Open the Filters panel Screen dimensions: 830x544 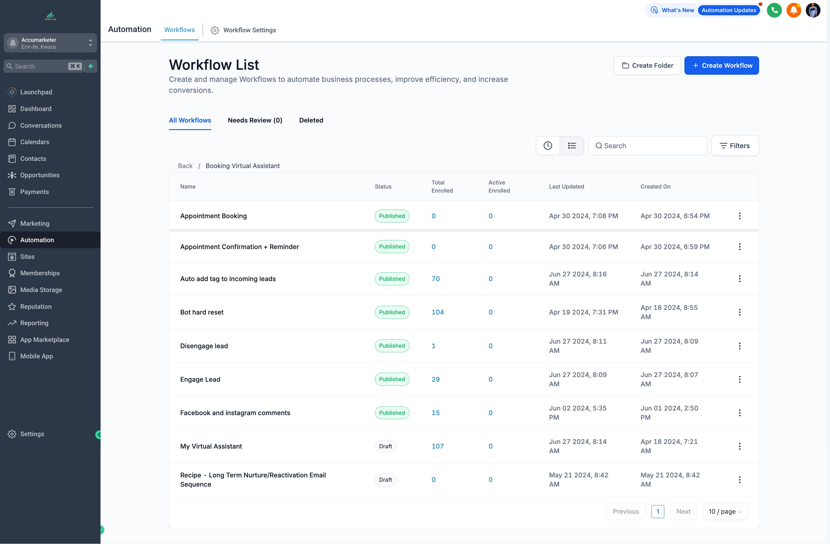[x=735, y=146]
